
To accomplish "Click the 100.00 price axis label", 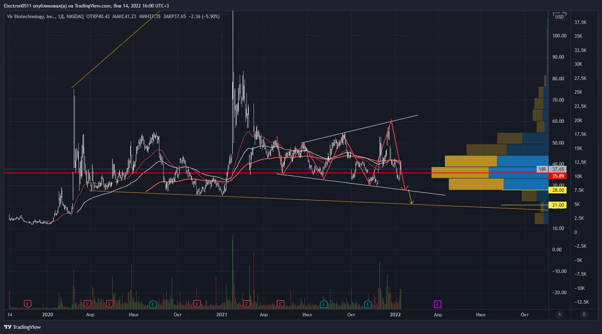I will click(x=559, y=36).
